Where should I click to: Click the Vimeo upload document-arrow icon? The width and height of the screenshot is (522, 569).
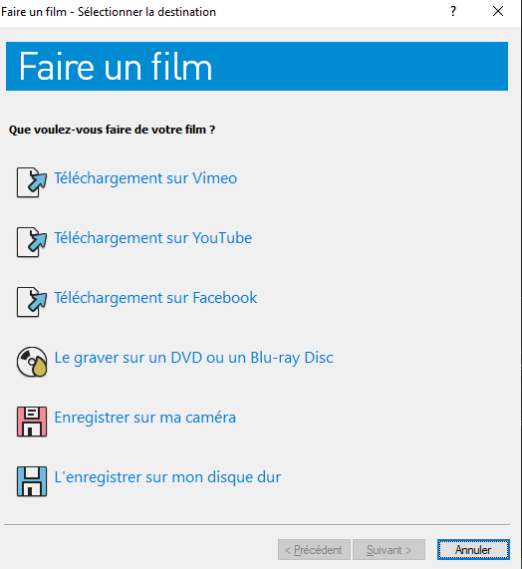pos(32,182)
